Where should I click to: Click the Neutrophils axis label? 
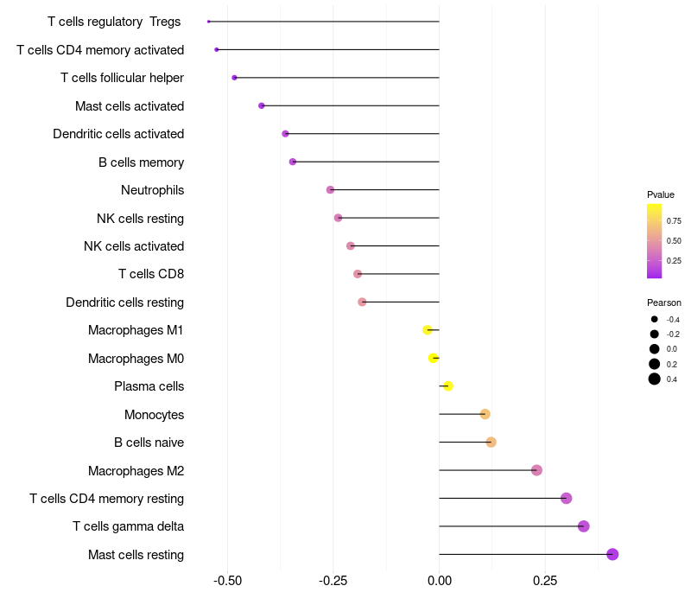tap(153, 190)
